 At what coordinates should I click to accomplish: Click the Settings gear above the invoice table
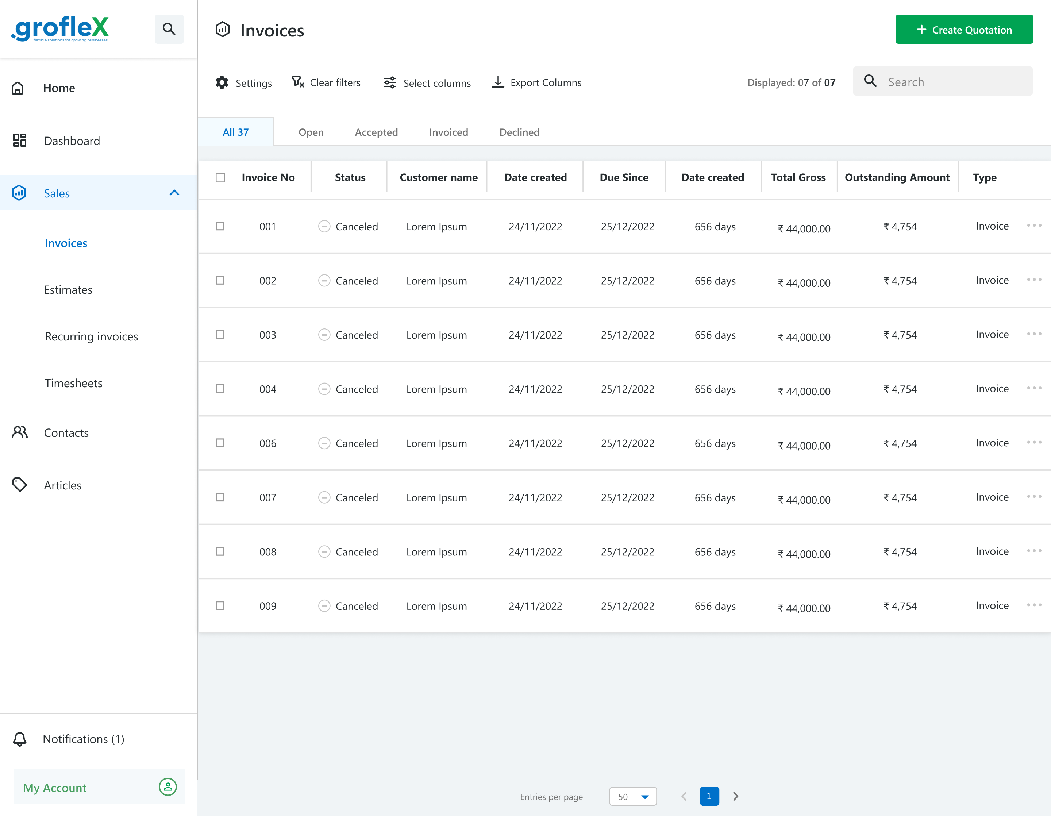222,82
